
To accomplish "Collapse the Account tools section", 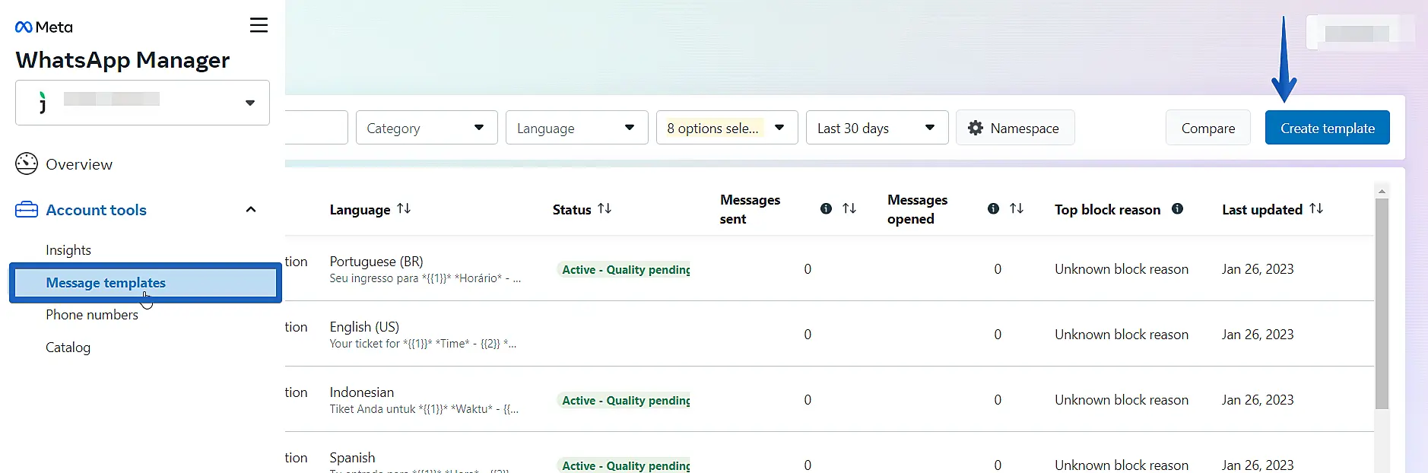I will (x=251, y=210).
